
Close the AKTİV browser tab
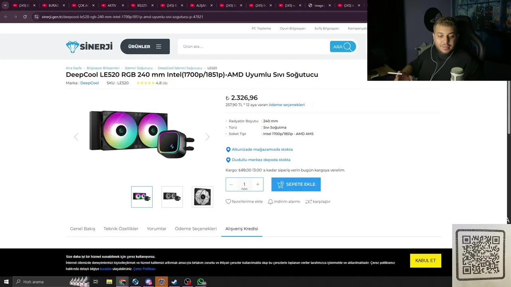[x=123, y=6]
